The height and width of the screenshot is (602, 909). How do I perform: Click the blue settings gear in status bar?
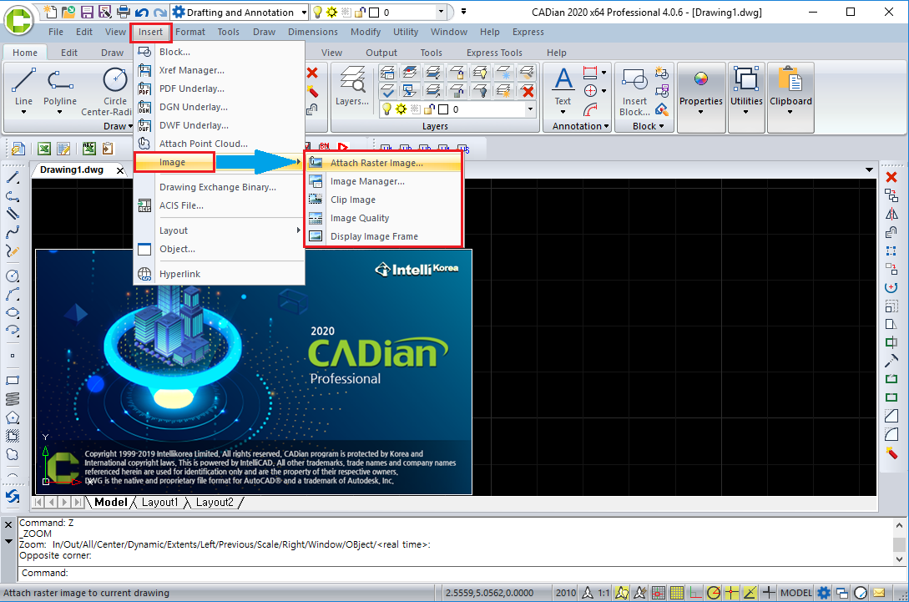(823, 593)
